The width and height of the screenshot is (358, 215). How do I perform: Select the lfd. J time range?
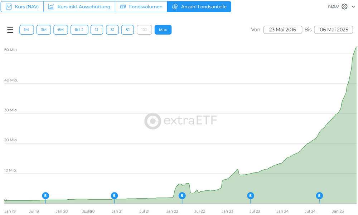coord(79,30)
